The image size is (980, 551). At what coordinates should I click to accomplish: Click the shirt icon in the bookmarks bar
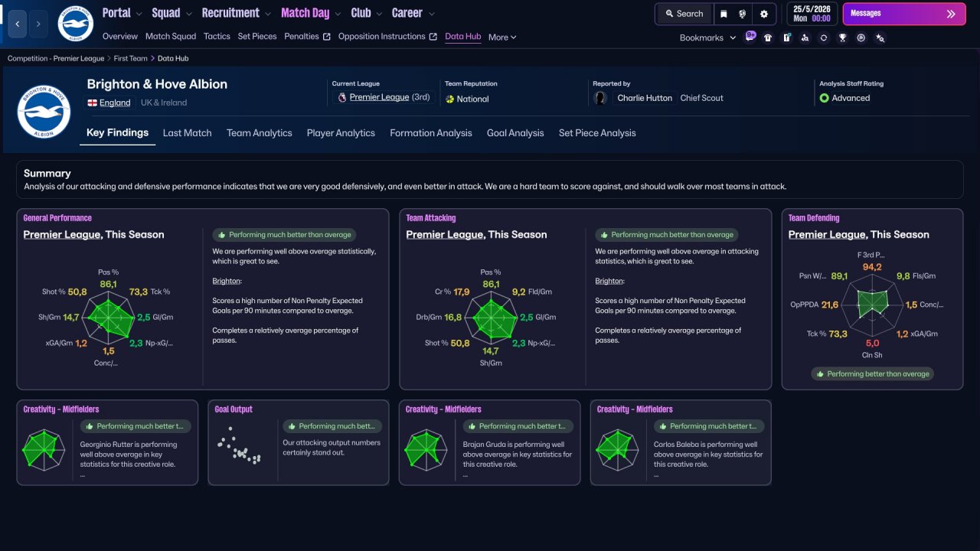(768, 37)
